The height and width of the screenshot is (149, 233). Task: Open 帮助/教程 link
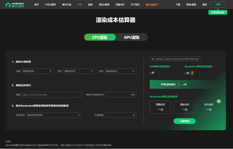191,4
